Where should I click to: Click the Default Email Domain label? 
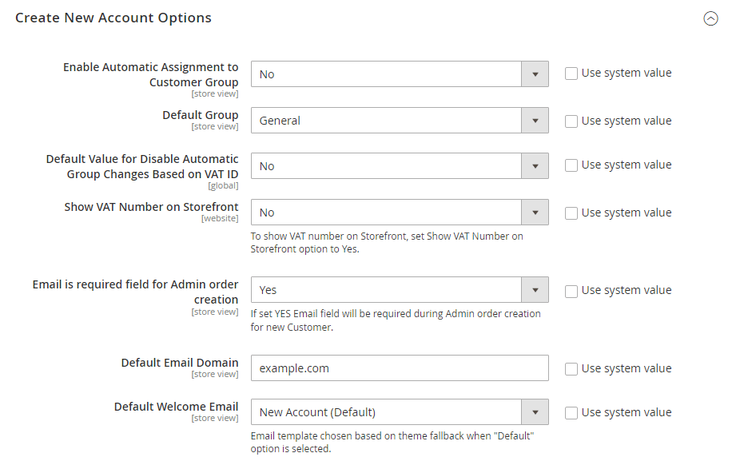click(x=180, y=363)
